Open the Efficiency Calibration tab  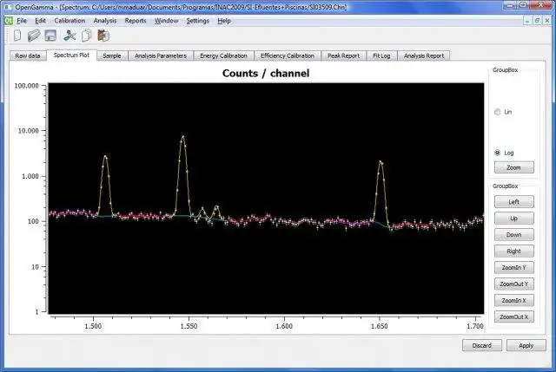[288, 55]
